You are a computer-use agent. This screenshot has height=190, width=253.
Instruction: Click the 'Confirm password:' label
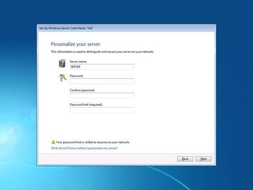click(82, 90)
